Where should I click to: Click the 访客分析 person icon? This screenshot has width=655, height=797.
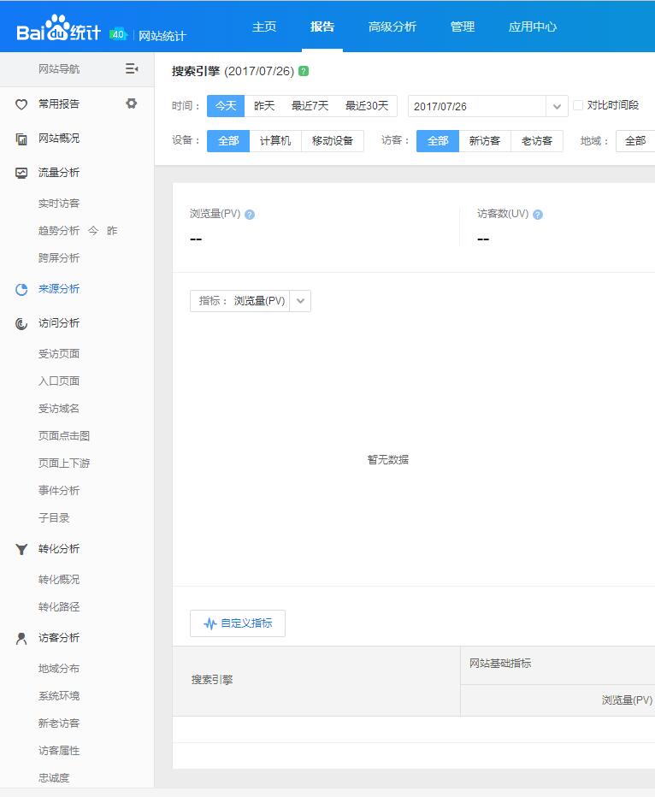coord(21,638)
